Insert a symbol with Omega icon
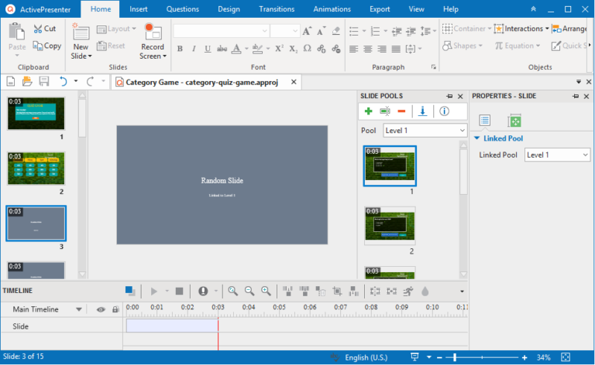This screenshot has height=365, width=595. tap(308, 49)
